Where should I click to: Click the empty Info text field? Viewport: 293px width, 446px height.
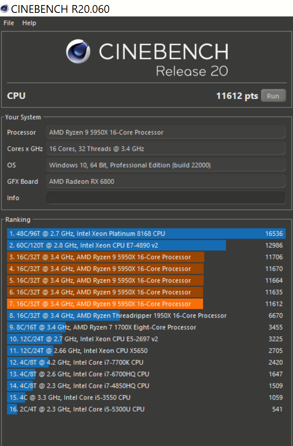click(166, 198)
